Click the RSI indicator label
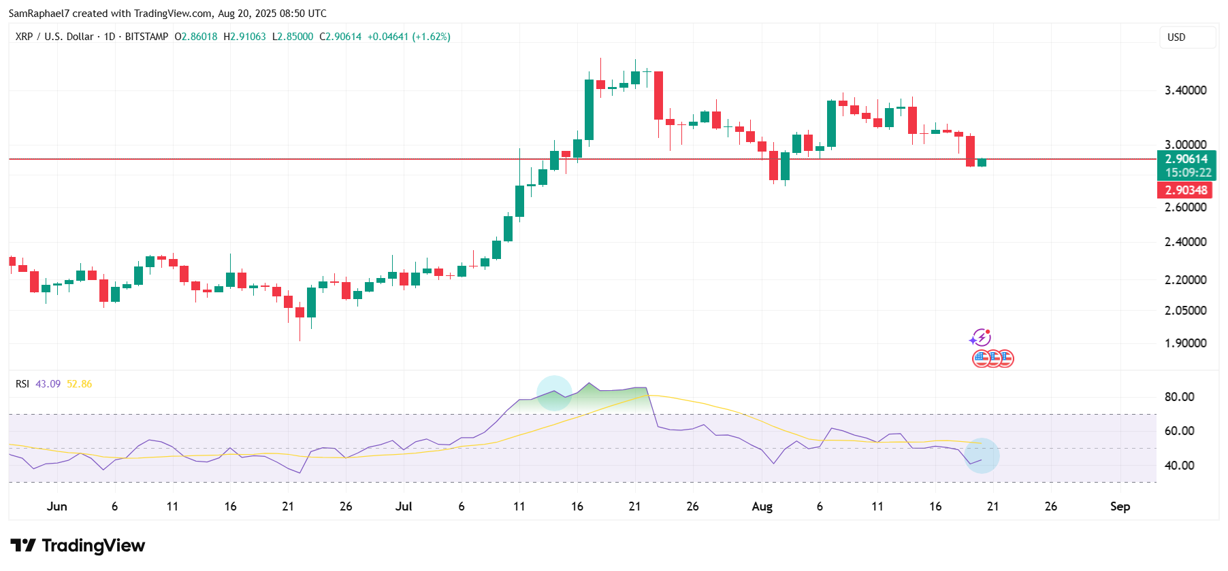This screenshot has width=1228, height=571. tap(22, 384)
